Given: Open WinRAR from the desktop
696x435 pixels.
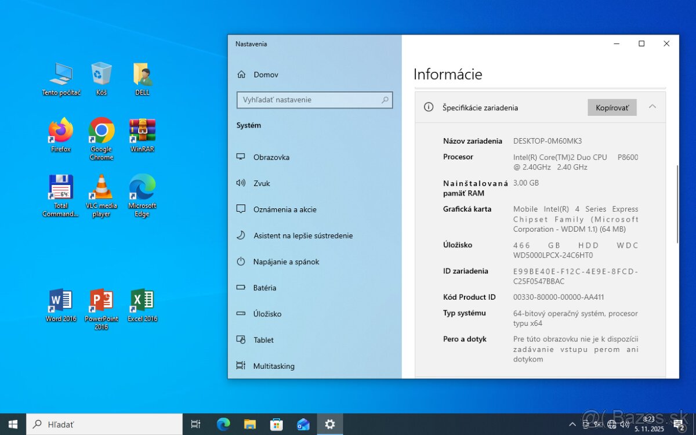Looking at the screenshot, I should [x=142, y=133].
